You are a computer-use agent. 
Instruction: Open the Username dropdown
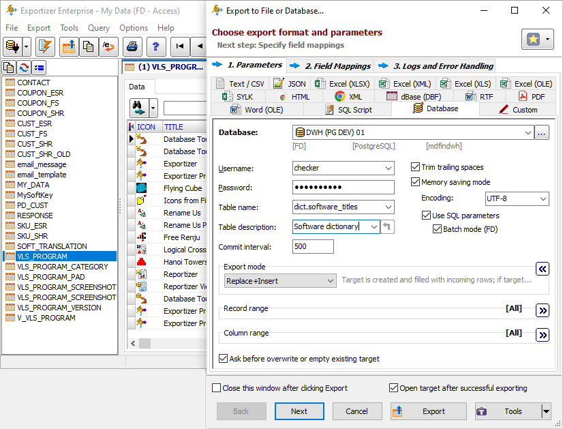pos(388,168)
